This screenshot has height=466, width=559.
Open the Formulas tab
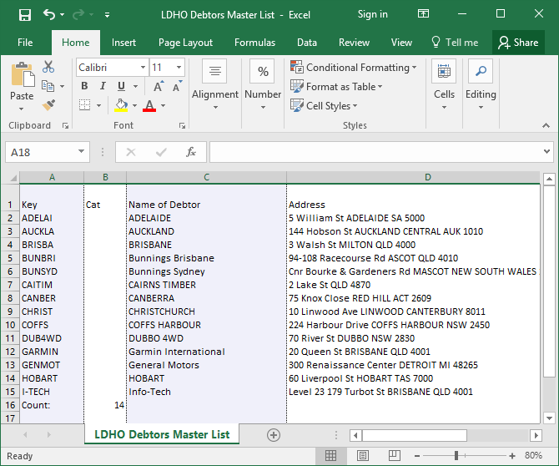pyautogui.click(x=254, y=43)
